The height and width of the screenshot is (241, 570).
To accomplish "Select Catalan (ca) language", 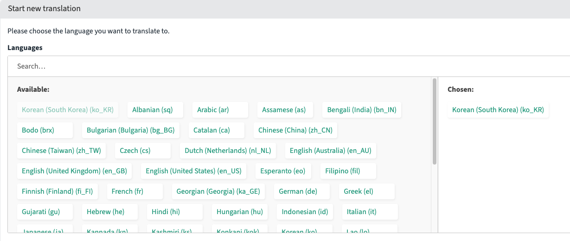I will coord(211,130).
